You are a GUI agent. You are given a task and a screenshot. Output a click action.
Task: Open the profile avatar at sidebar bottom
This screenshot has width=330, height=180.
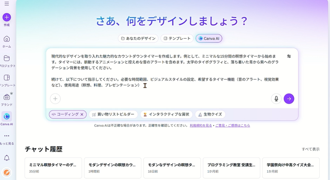(7, 172)
